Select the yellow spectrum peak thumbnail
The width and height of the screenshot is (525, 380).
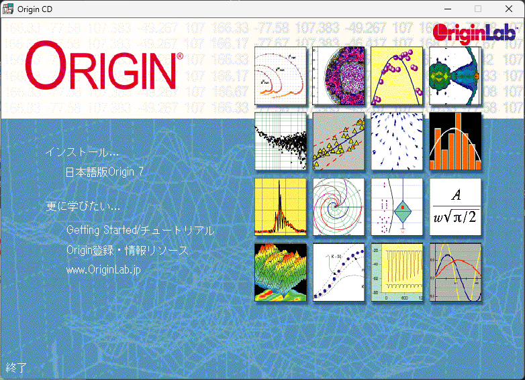pyautogui.click(x=281, y=207)
